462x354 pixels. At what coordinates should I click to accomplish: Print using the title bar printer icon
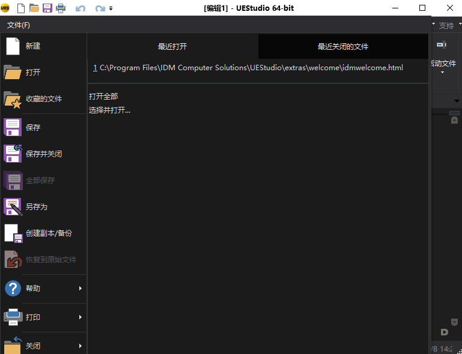pyautogui.click(x=61, y=8)
